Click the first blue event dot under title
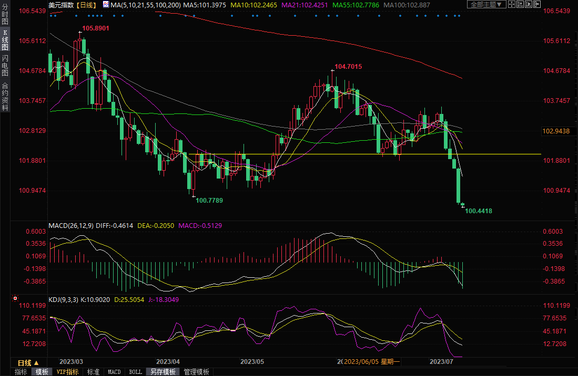Screen dimensions: 578x376 (50, 16)
